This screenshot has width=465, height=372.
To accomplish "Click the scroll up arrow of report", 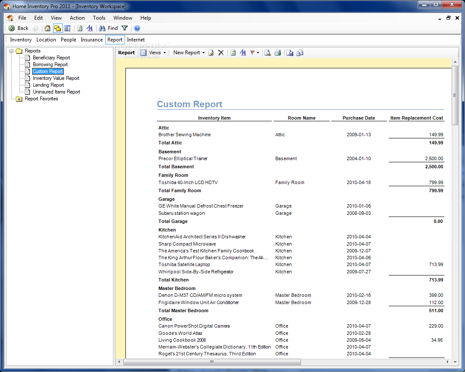I will 455,62.
